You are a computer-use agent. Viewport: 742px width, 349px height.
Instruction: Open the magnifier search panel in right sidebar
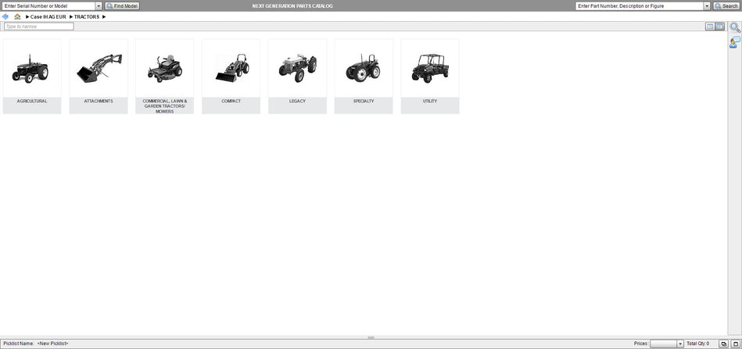point(735,27)
